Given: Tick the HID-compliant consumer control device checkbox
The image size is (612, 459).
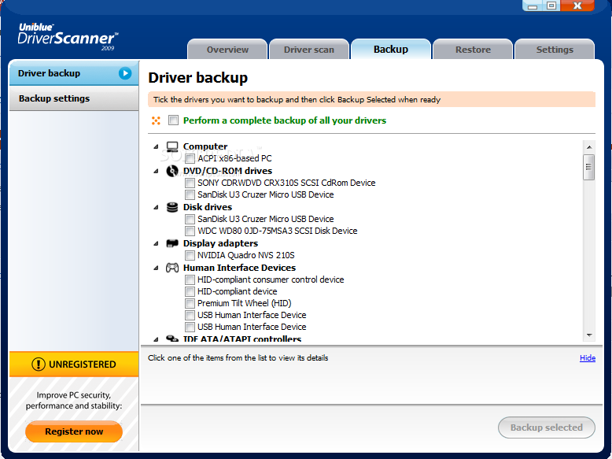Looking at the screenshot, I should click(190, 279).
